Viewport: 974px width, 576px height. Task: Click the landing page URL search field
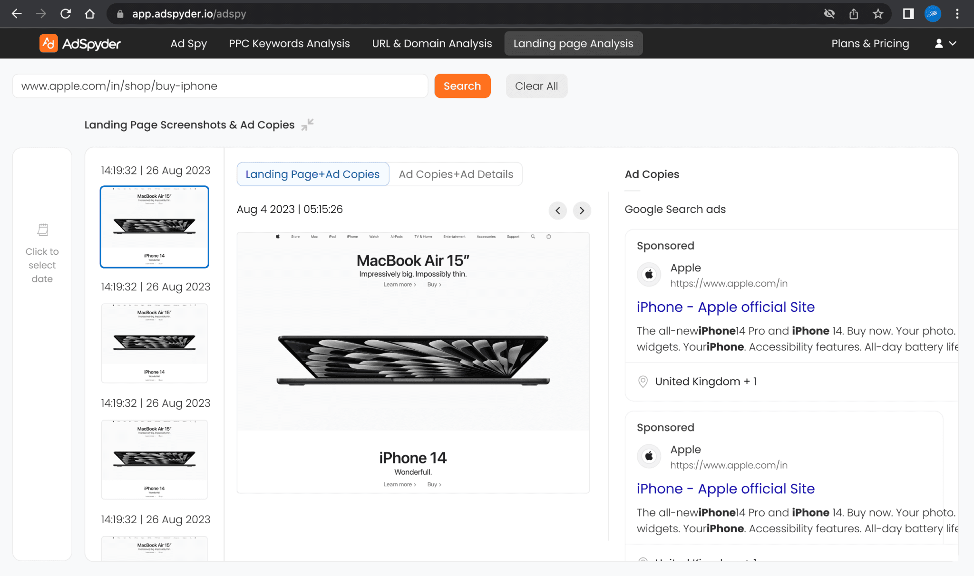coord(220,86)
